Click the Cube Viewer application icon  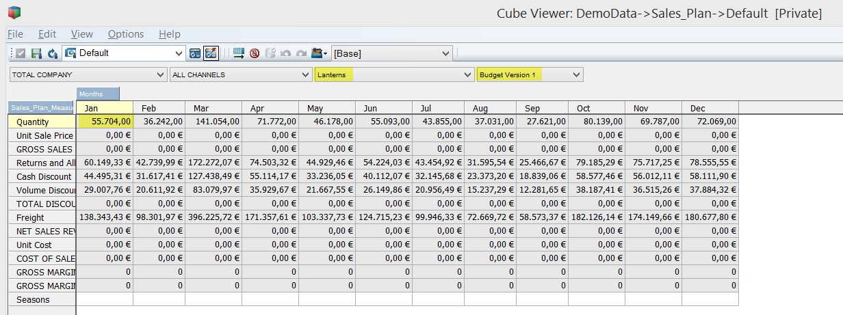tap(14, 13)
